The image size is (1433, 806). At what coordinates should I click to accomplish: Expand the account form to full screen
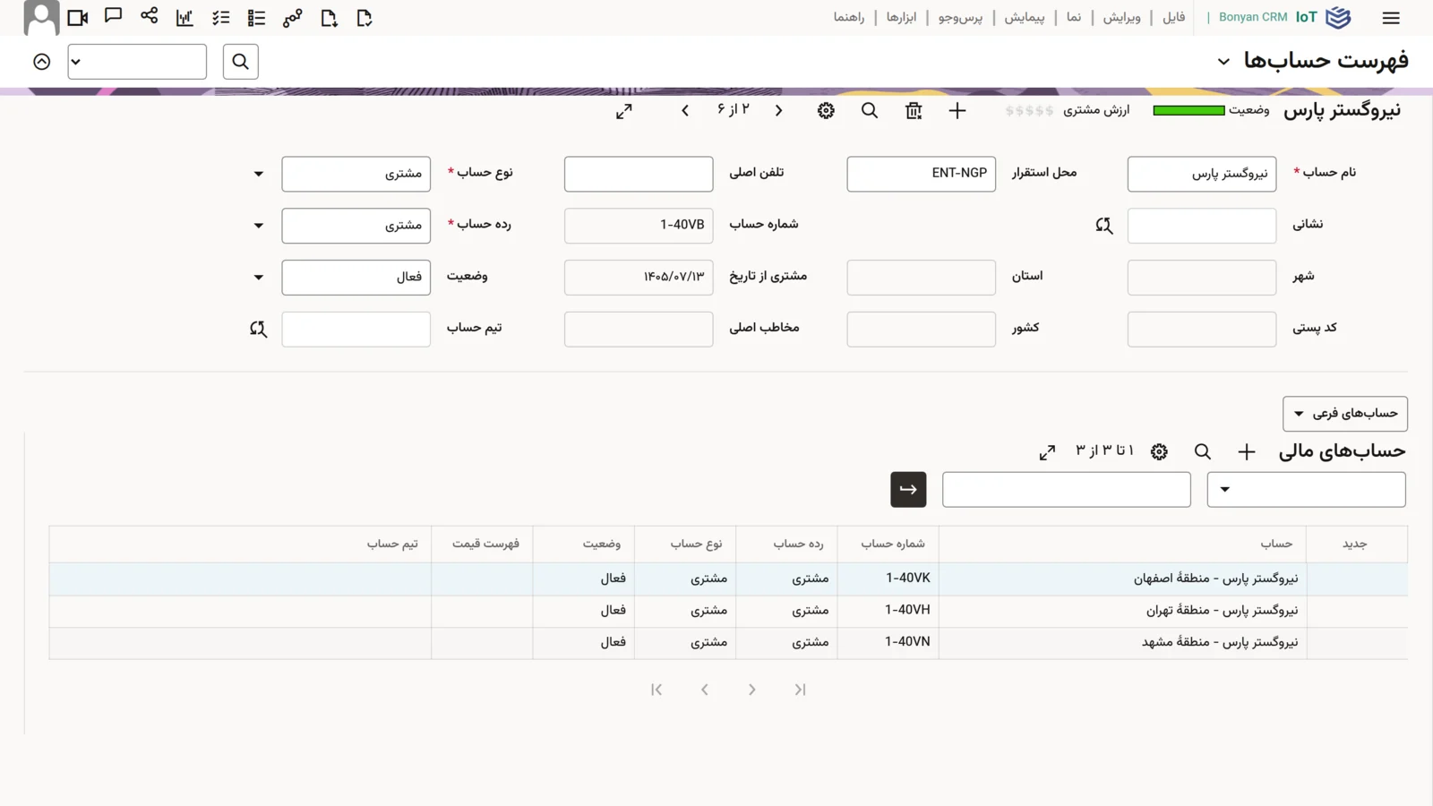[x=623, y=111]
